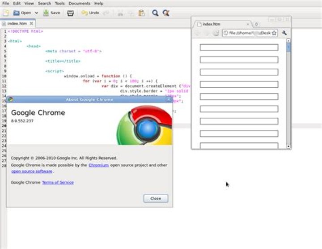This screenshot has width=322, height=249.
Task: Open Chrome wrench settings menu
Action: click(x=284, y=33)
